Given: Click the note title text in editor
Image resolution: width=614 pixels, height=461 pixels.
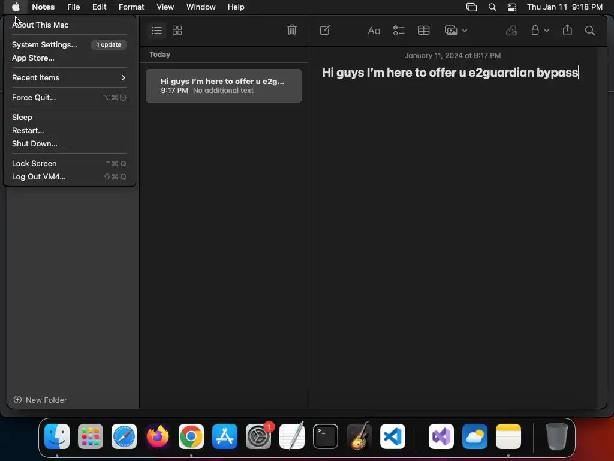Looking at the screenshot, I should coord(450,73).
